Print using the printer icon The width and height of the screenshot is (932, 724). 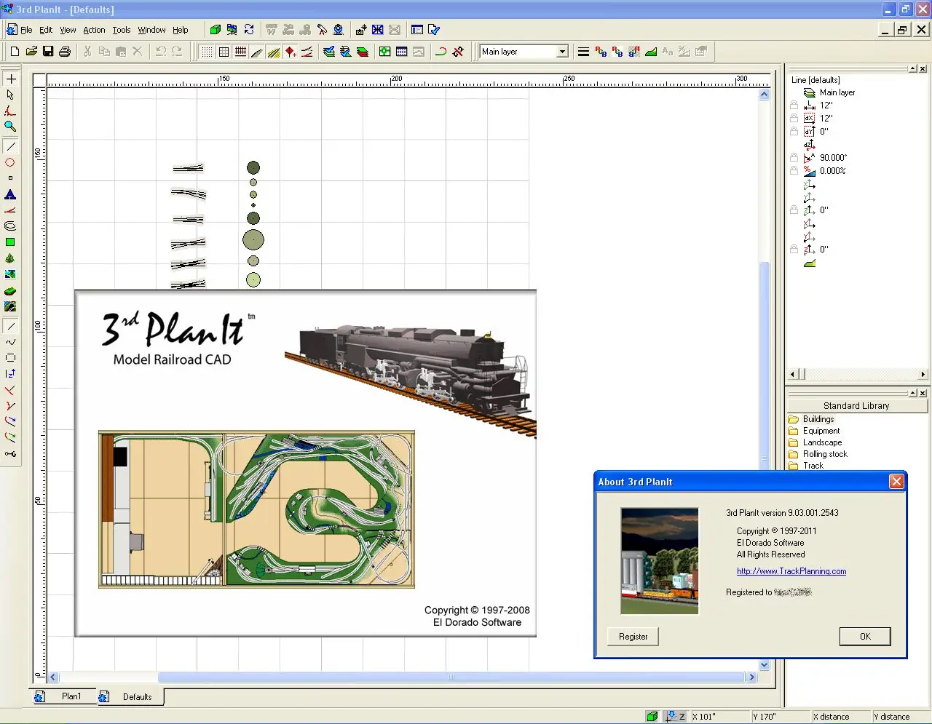click(x=65, y=52)
